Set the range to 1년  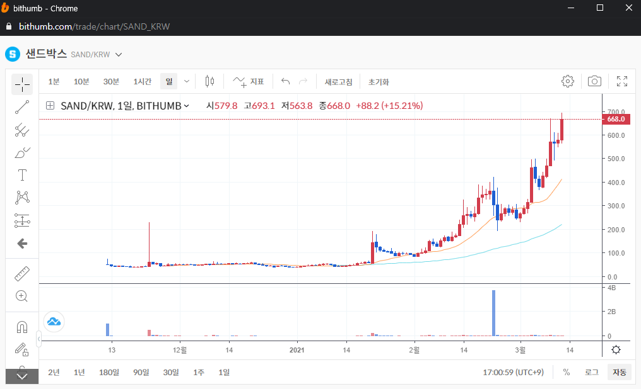click(79, 372)
